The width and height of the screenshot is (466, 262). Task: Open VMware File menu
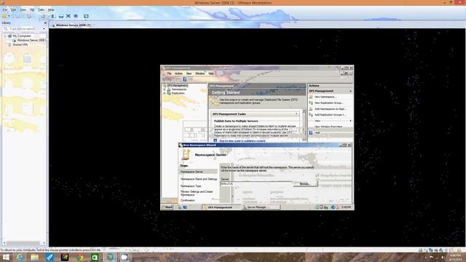click(5, 9)
